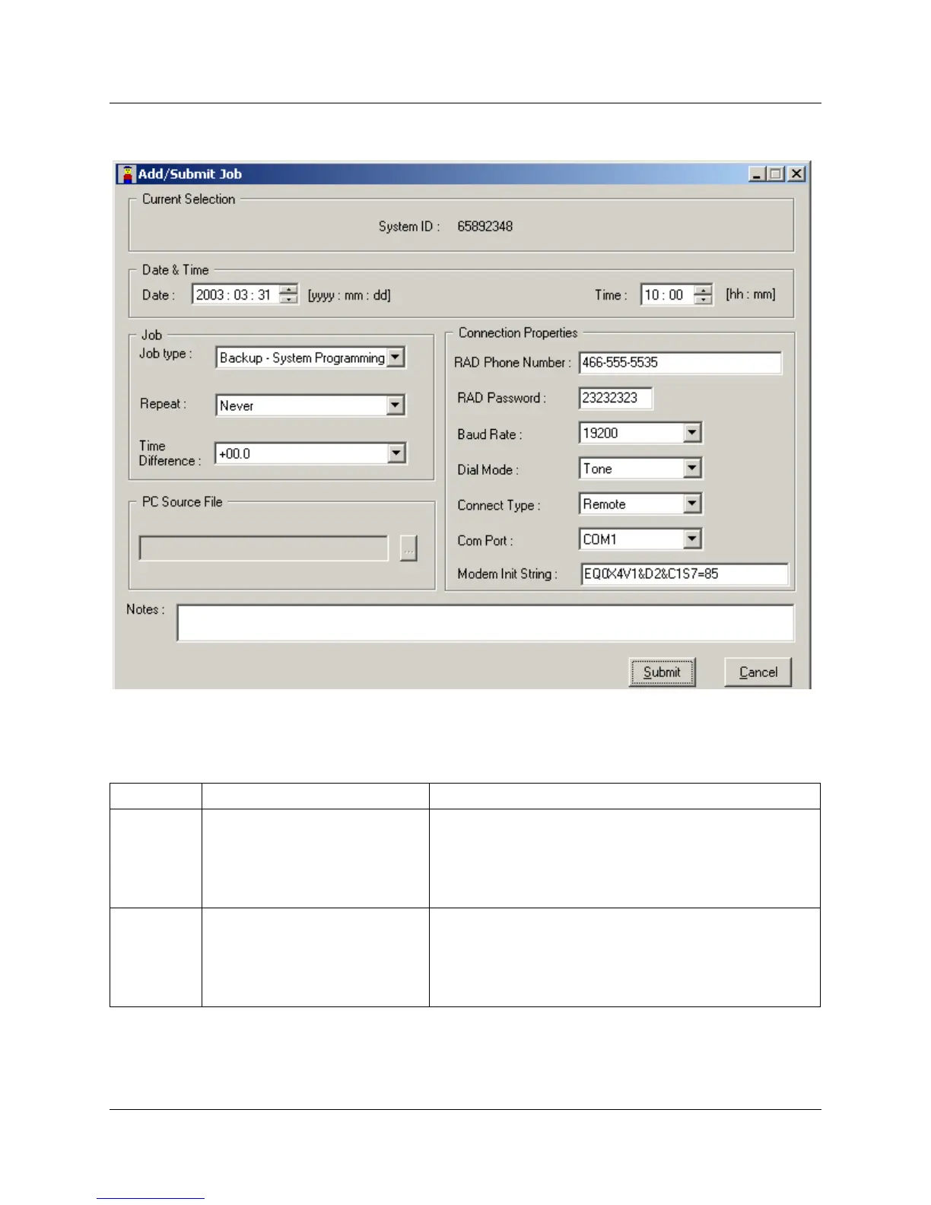Click the [yyyy : mm : dd] format hint
This screenshot has height=1205, width=931.
click(349, 295)
